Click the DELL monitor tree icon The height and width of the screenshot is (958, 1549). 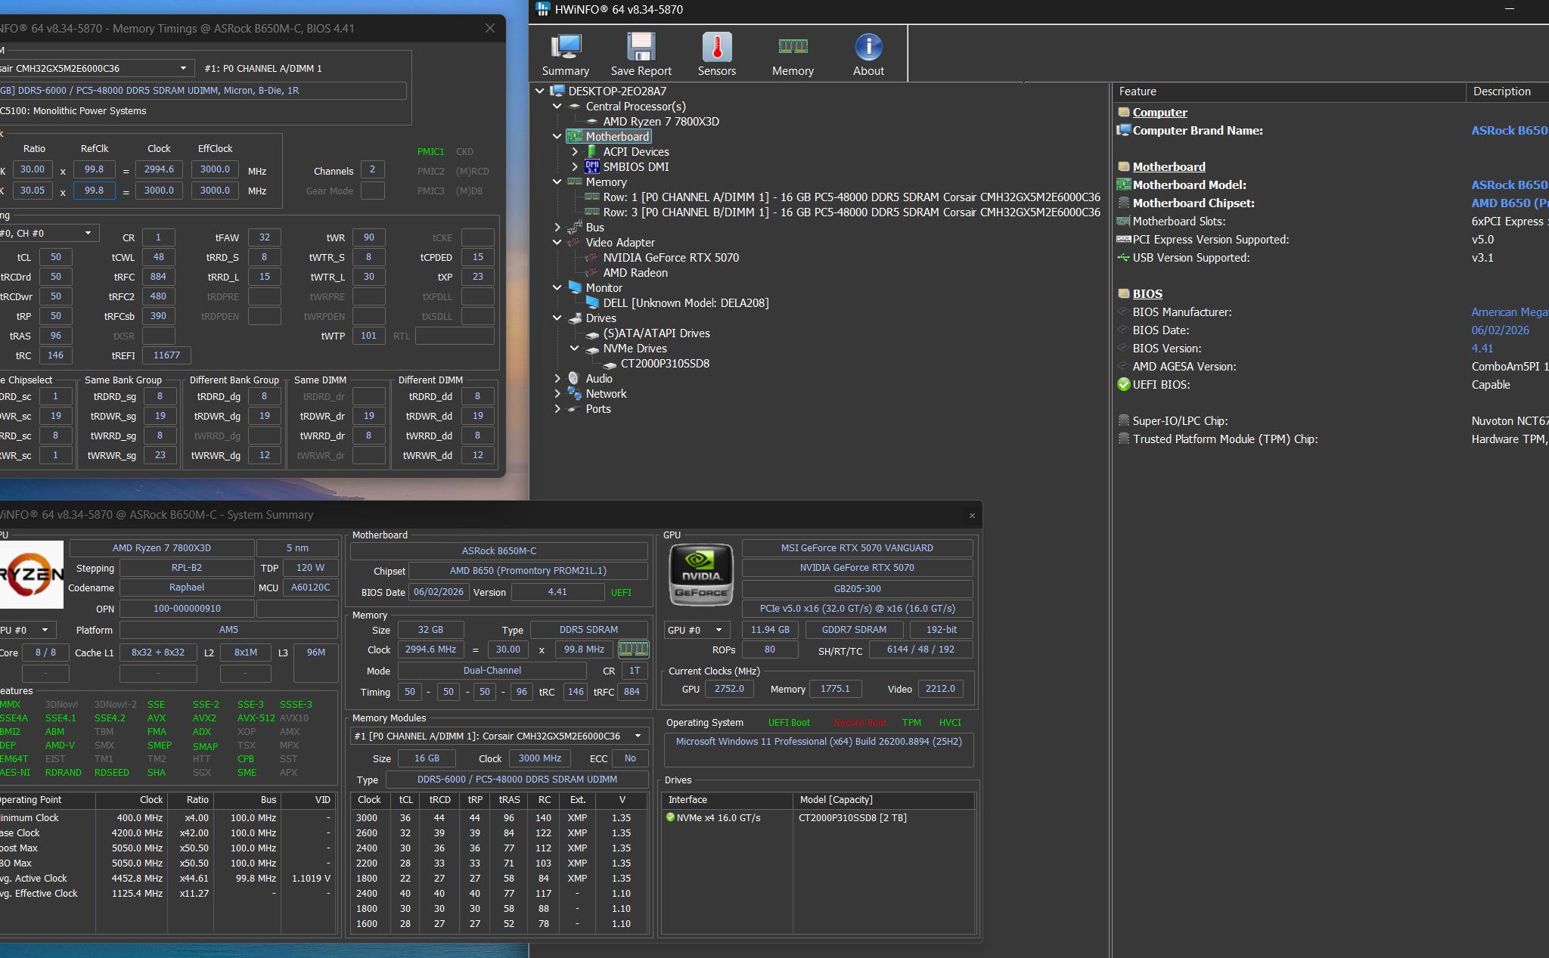[592, 303]
